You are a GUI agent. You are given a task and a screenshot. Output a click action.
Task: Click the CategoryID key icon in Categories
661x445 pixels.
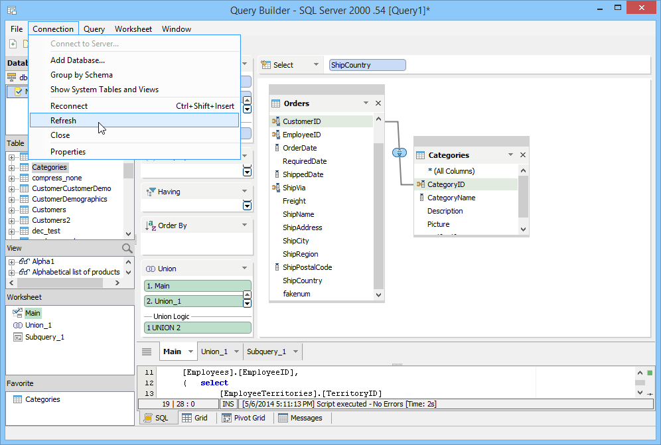point(420,184)
